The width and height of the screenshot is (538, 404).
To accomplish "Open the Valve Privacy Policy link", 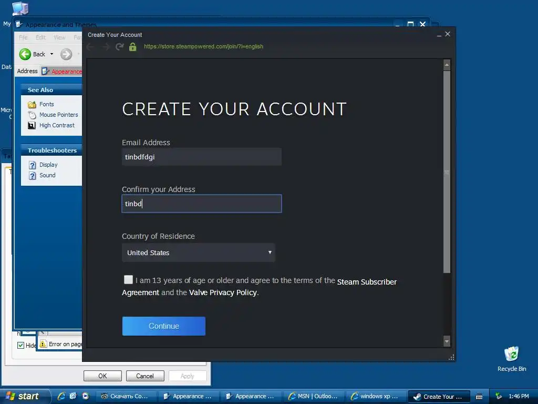I will point(223,292).
